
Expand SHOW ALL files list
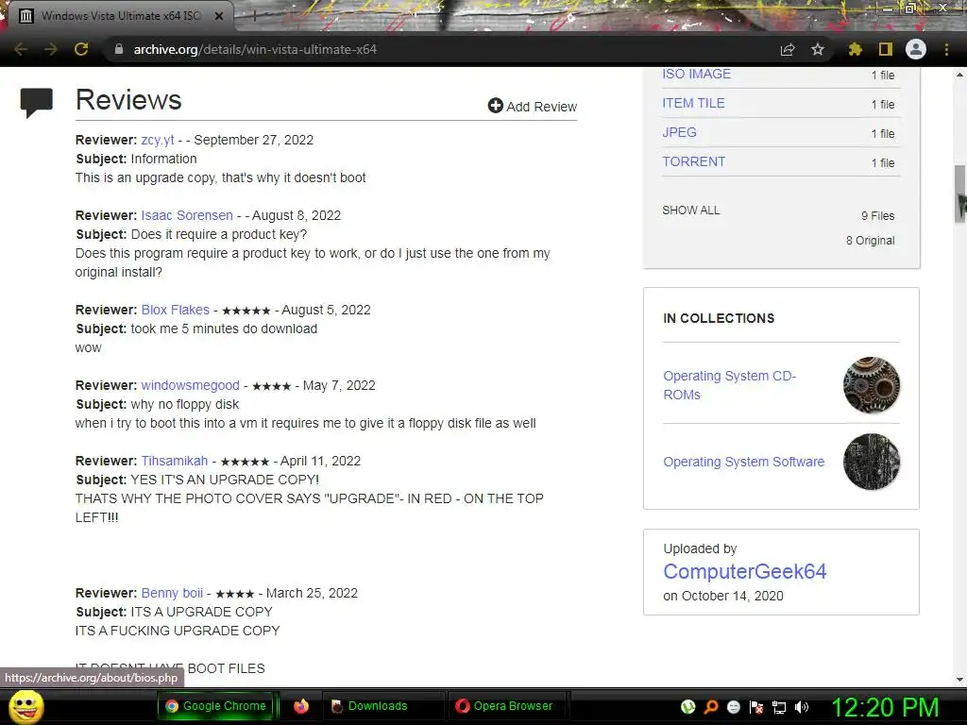click(690, 211)
